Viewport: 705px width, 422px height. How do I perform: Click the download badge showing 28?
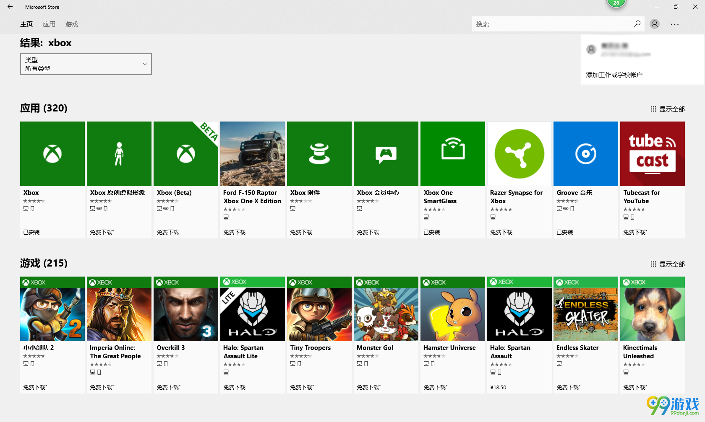[x=616, y=3]
